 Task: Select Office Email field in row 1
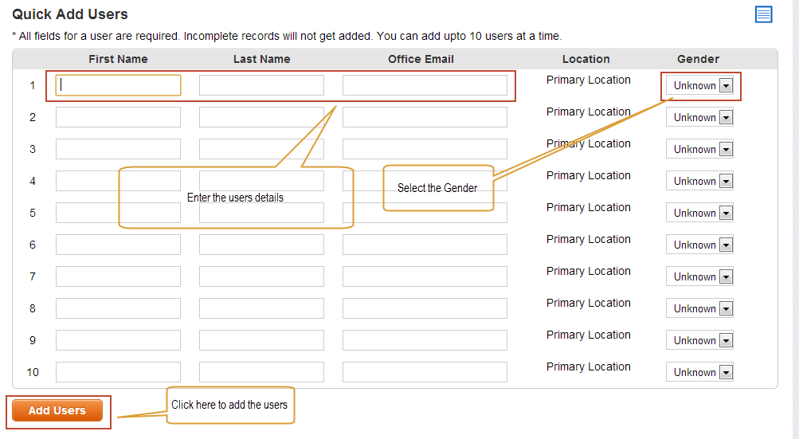[x=425, y=85]
